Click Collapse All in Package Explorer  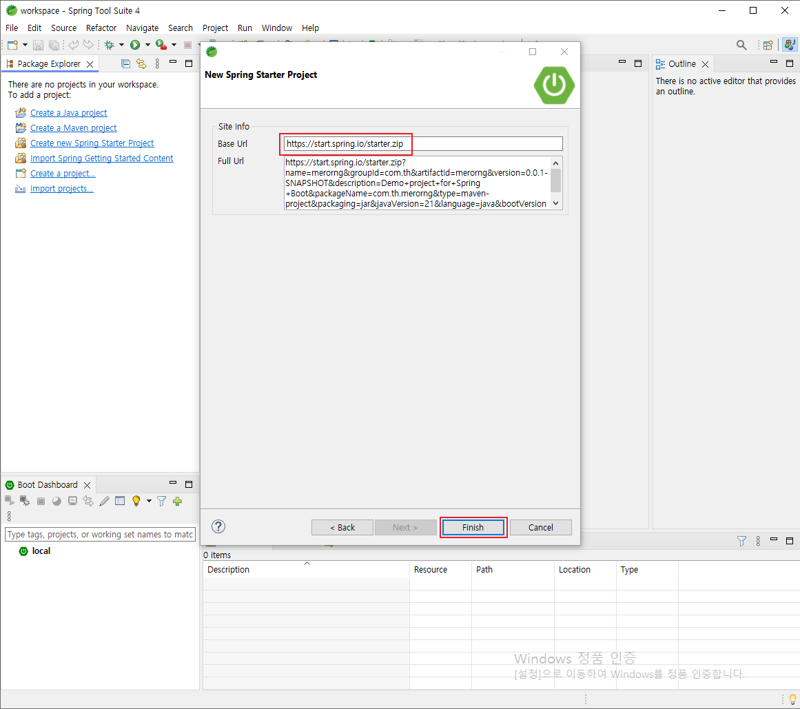(x=125, y=64)
